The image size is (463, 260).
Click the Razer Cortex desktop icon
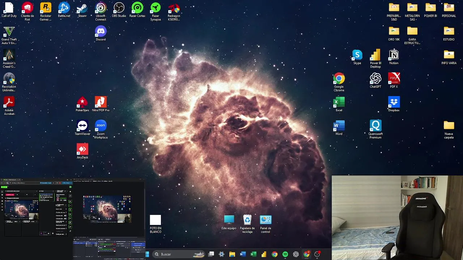[x=137, y=10]
